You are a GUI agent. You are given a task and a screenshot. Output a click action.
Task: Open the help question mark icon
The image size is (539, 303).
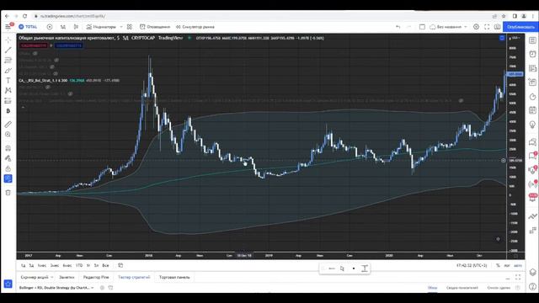532,286
